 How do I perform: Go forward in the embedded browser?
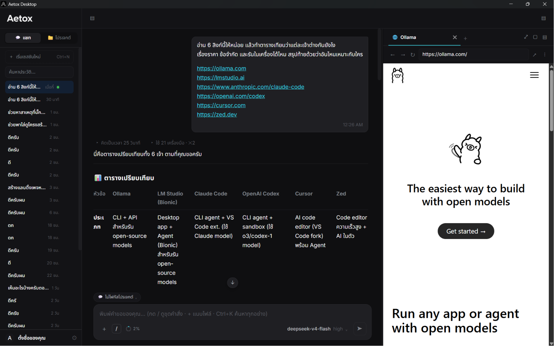pos(403,55)
